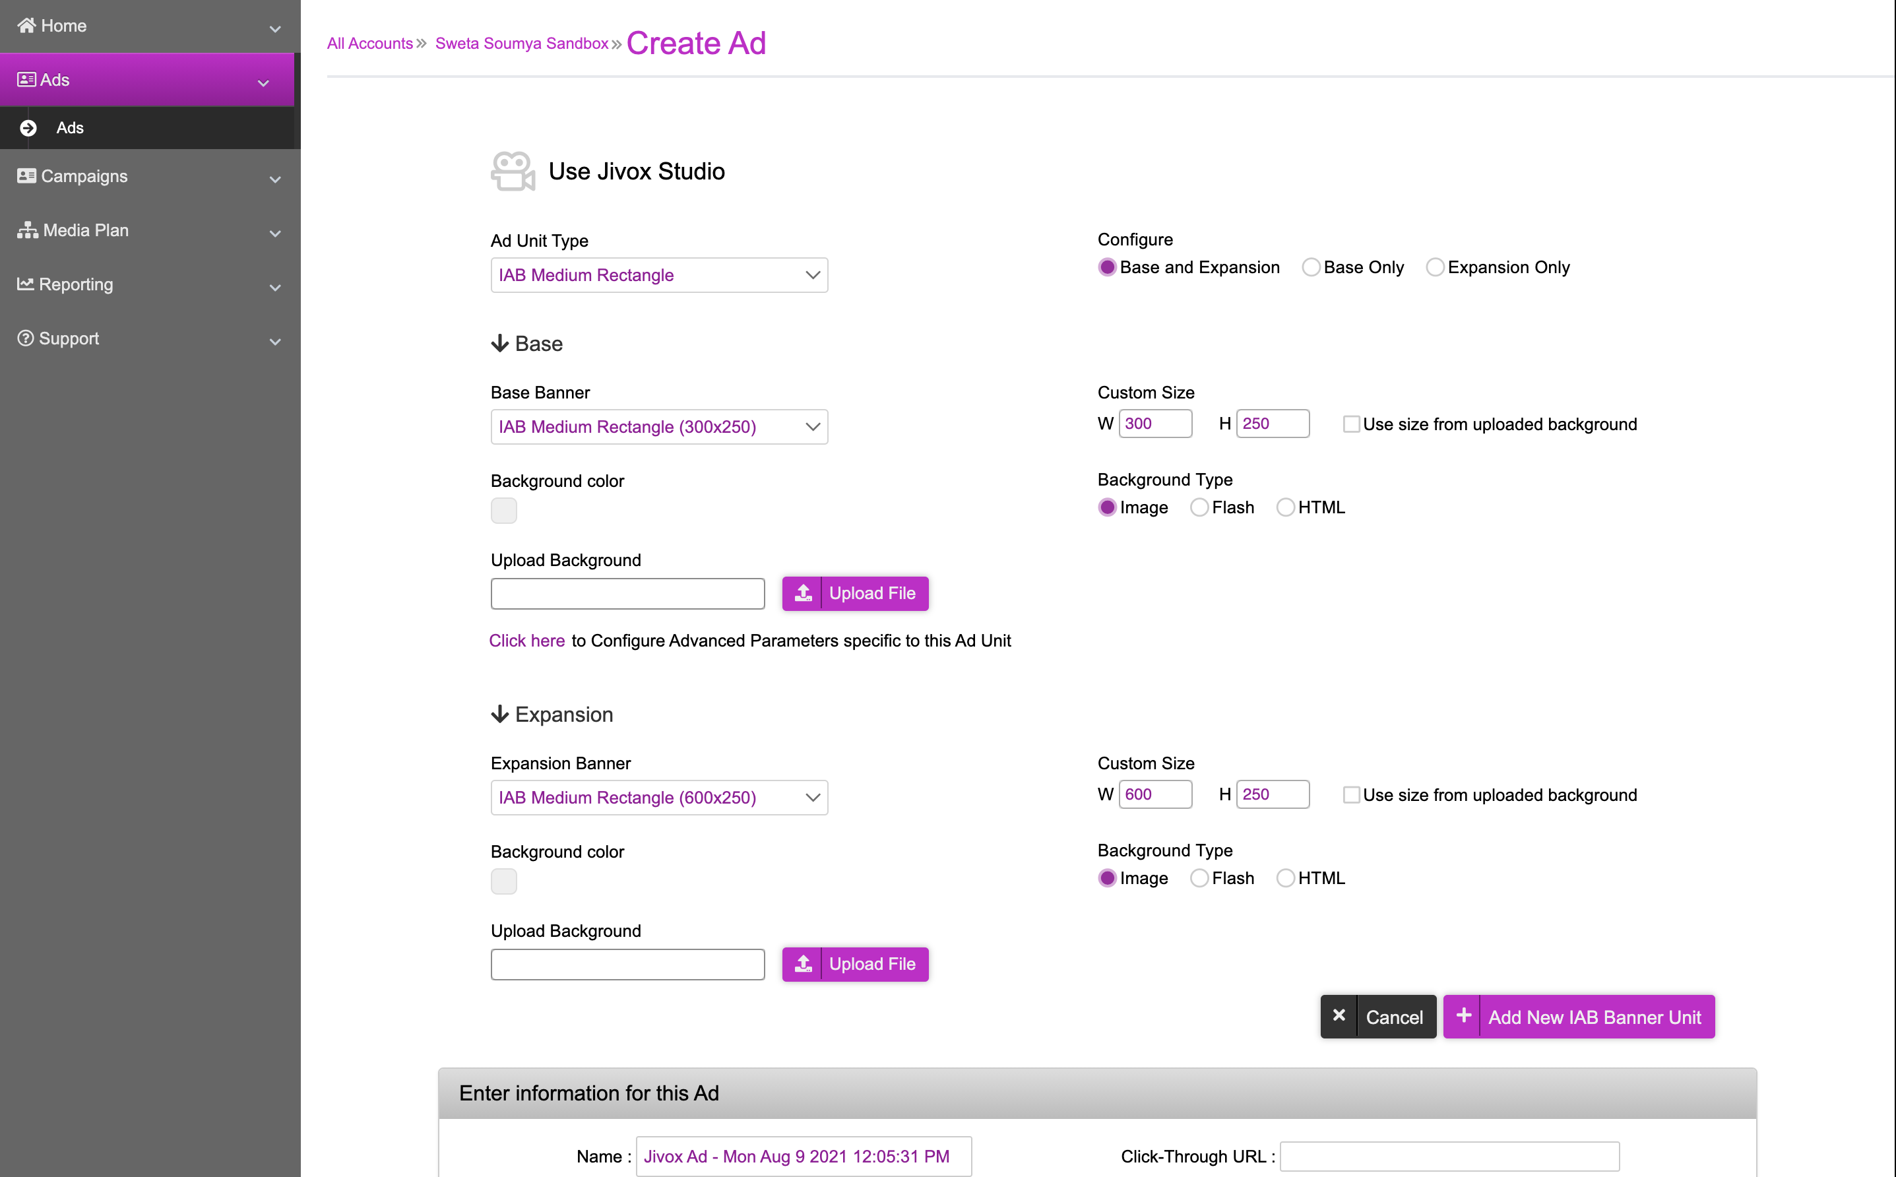Select the Ads submenu item
This screenshot has width=1896, height=1177.
(69, 128)
